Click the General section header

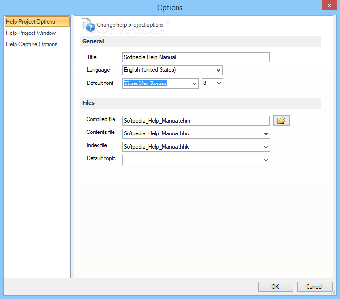200,41
